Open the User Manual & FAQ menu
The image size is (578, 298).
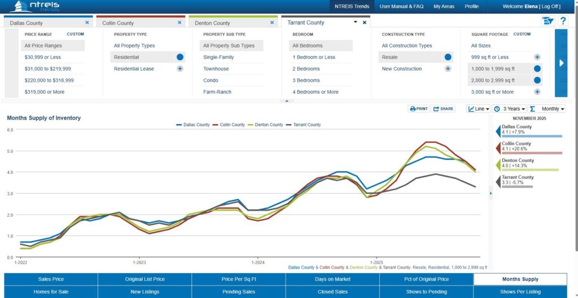click(x=401, y=7)
